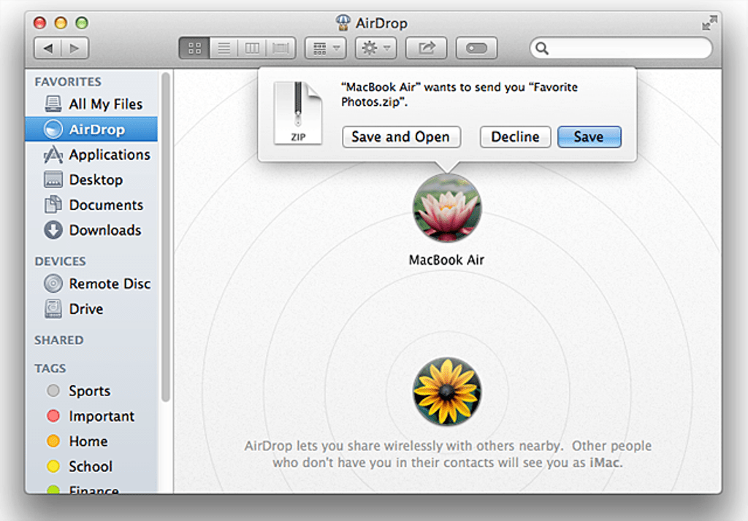This screenshot has height=521, width=748.
Task: Open the Downloads folder in the sidebar
Action: pos(106,231)
